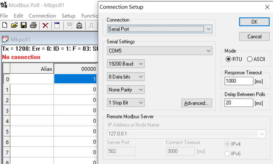The width and height of the screenshot is (273, 164).
Task: Click the red No connection status text
Action: [x=21, y=57]
